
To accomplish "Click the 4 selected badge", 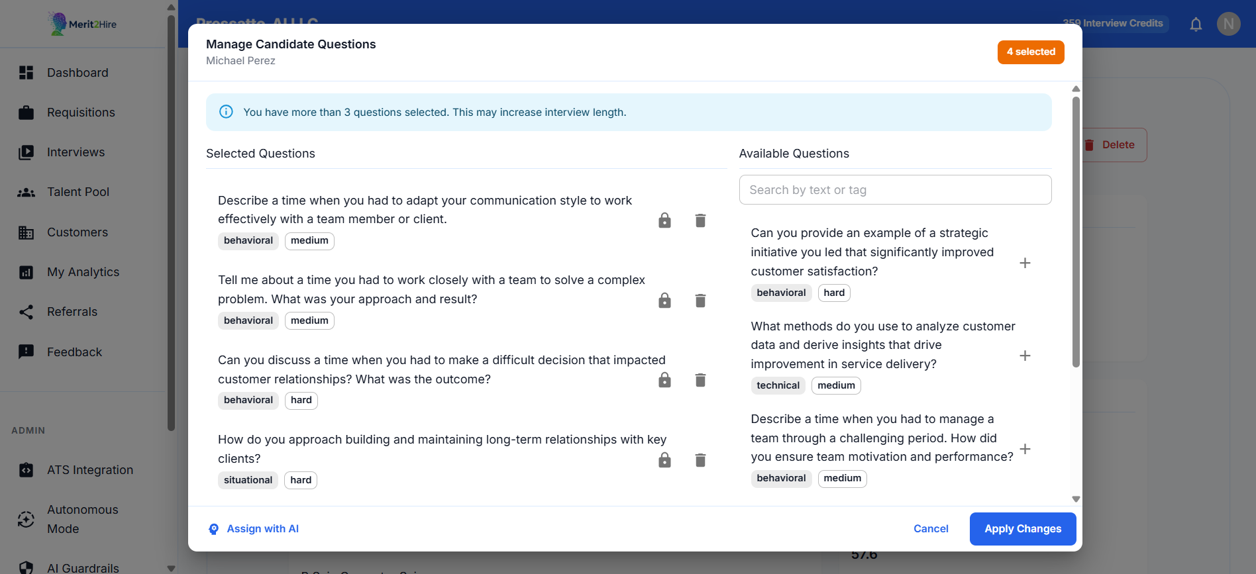I will pos(1031,52).
